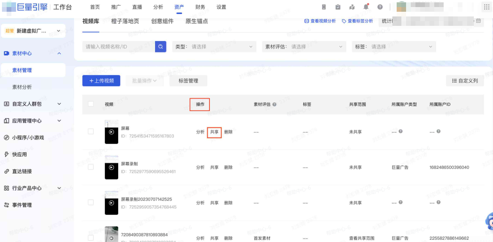
Task: Click the calendar icon in date range
Action: pos(478,21)
